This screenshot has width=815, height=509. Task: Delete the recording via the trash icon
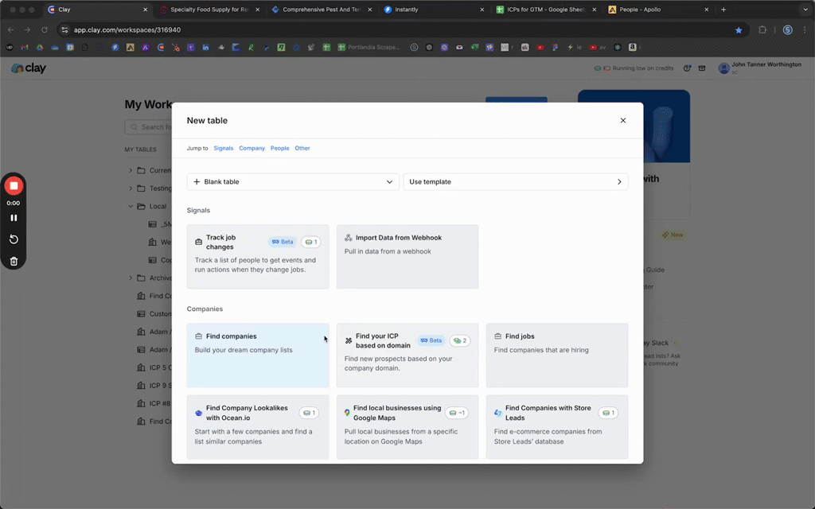pyautogui.click(x=14, y=261)
